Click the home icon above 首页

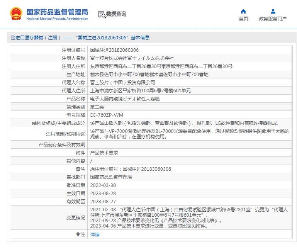tap(243, 11)
